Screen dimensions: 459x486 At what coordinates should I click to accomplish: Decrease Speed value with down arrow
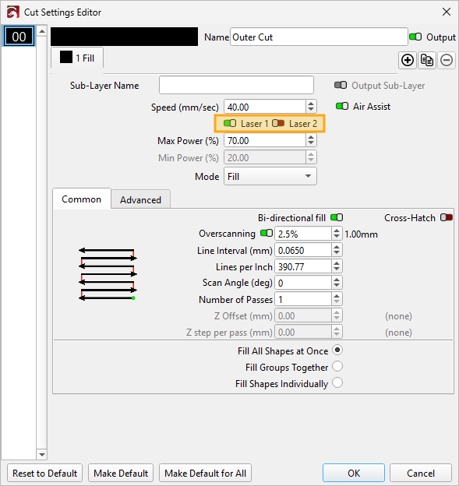tap(311, 110)
